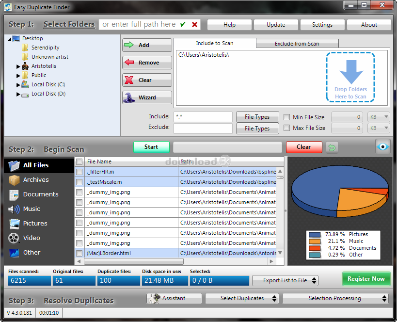Click the red Clear scan results button
This screenshot has height=322, width=397.
(304, 147)
